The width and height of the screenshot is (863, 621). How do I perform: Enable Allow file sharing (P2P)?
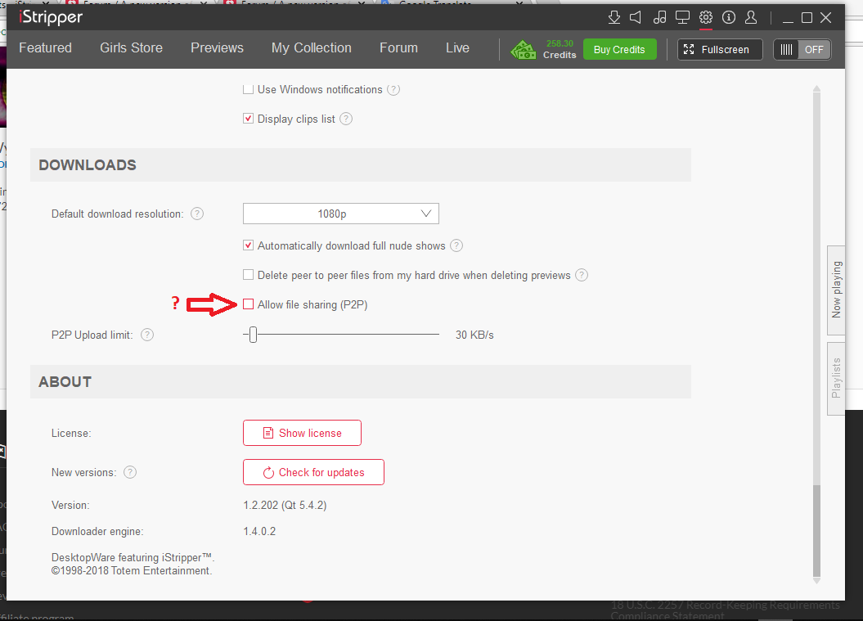(248, 304)
